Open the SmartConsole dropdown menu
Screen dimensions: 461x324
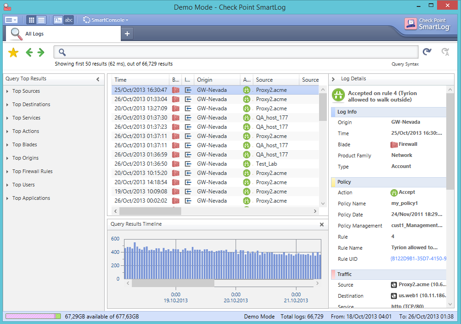[x=106, y=20]
